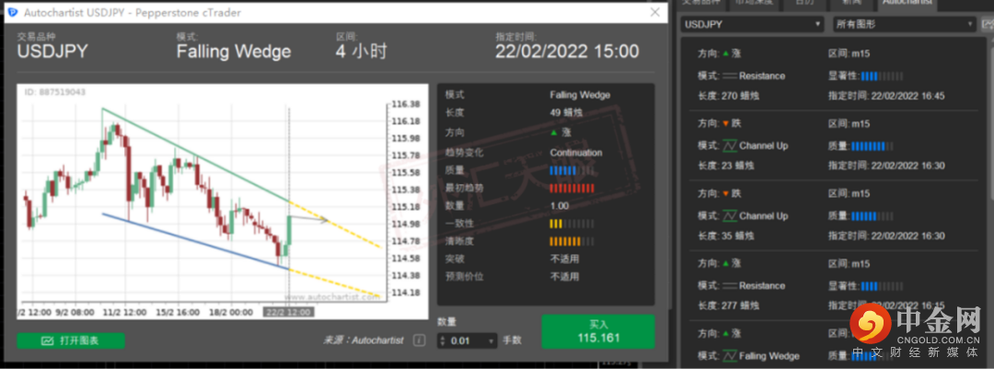Image resolution: width=994 pixels, height=369 pixels.
Task: Click the Resistance icon in the 277 蜡烛 entry
Action: pyautogui.click(x=730, y=286)
